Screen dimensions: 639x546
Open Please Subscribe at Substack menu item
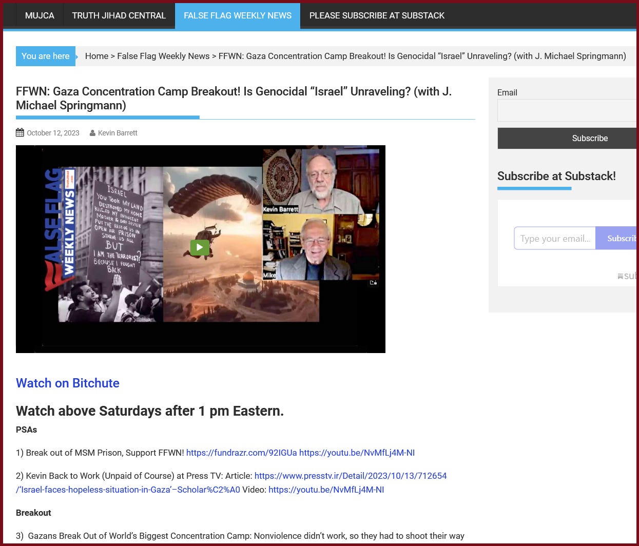click(377, 15)
